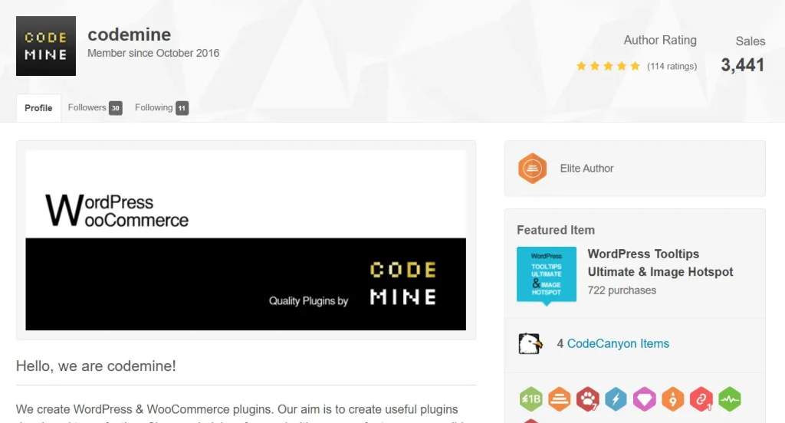
Task: Open the Profile tab
Action: [38, 108]
